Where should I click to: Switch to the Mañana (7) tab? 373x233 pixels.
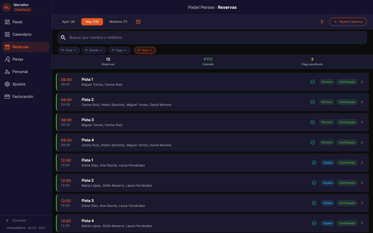click(x=118, y=22)
